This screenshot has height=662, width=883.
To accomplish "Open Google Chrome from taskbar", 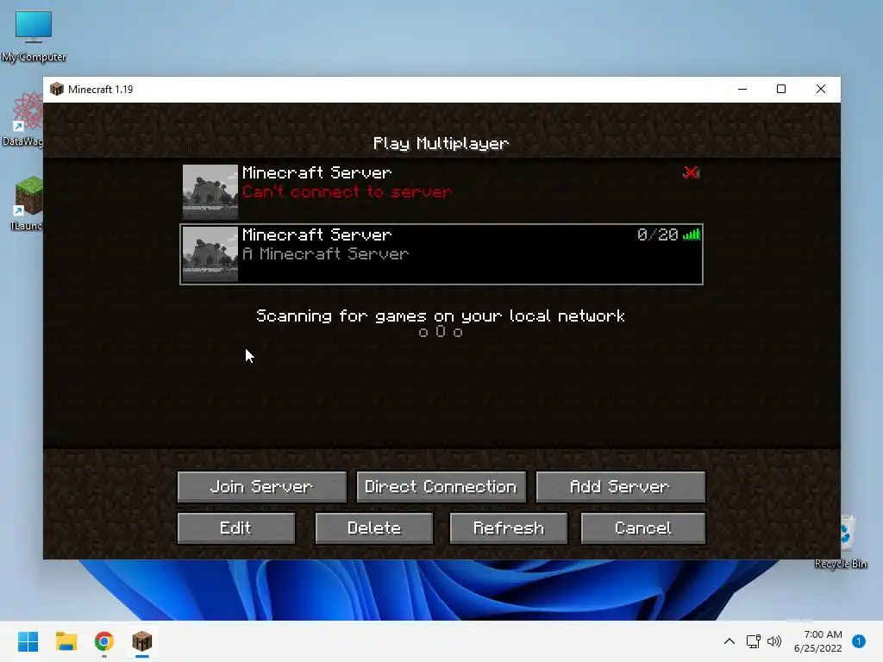I will coord(103,641).
